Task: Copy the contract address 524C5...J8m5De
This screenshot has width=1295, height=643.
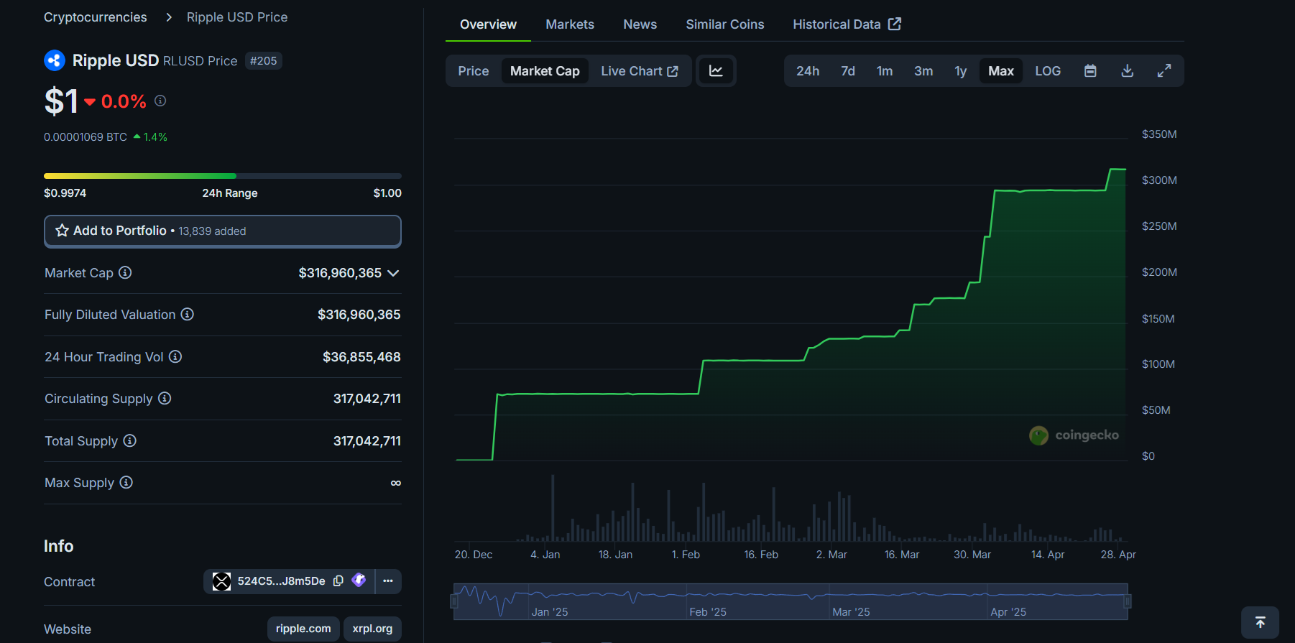Action: click(338, 580)
